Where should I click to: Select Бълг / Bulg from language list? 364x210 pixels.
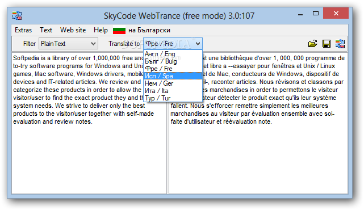pos(173,61)
